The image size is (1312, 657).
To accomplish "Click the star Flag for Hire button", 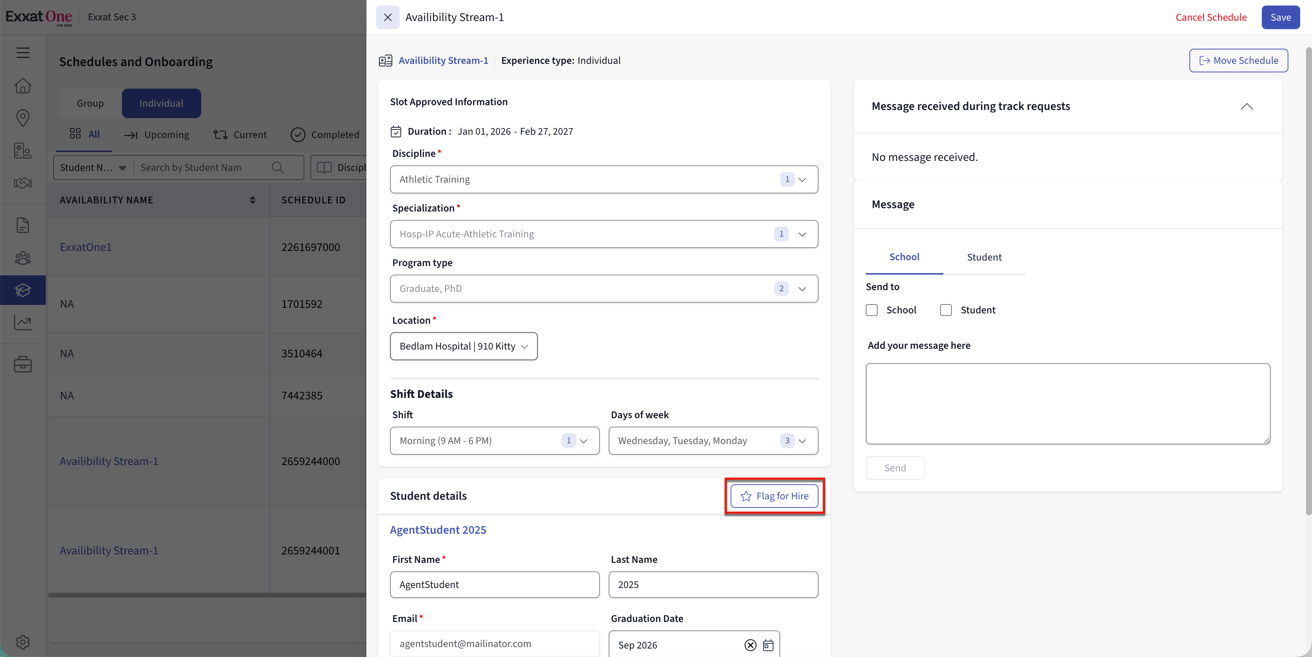I will (774, 496).
